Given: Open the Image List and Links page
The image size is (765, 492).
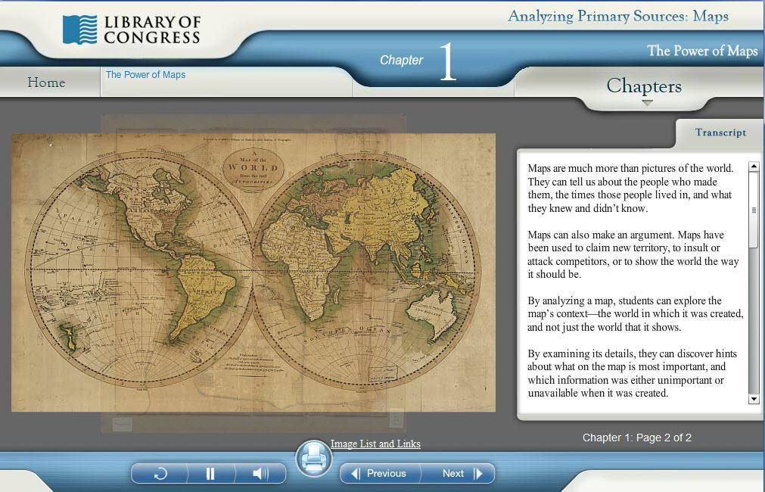Looking at the screenshot, I should (x=375, y=444).
